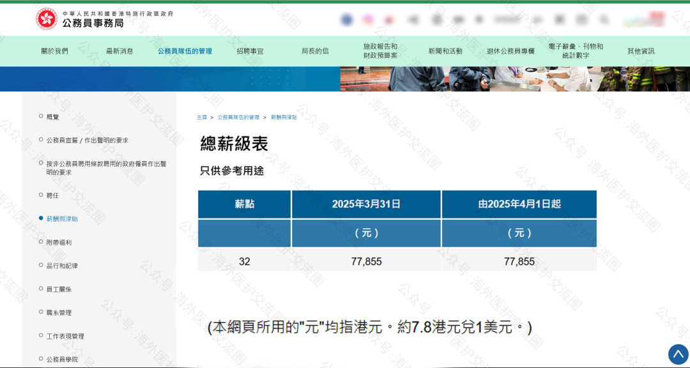The width and height of the screenshot is (690, 368).
Task: Click the share icon in header
Action: coord(413,20)
